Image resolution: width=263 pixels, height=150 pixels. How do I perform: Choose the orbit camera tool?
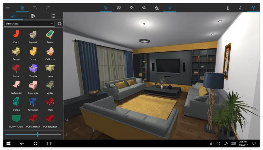(131, 8)
